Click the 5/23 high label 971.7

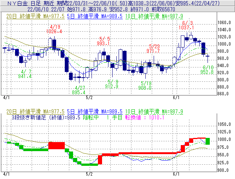tap(153, 51)
